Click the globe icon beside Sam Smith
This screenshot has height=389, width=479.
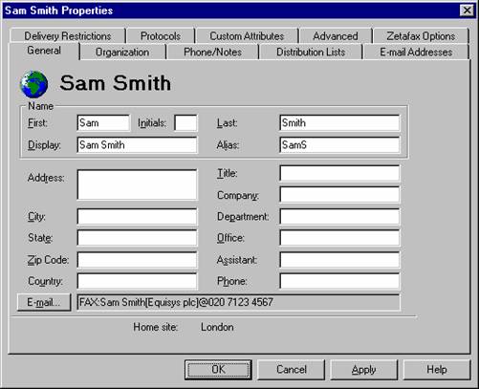pyautogui.click(x=33, y=84)
